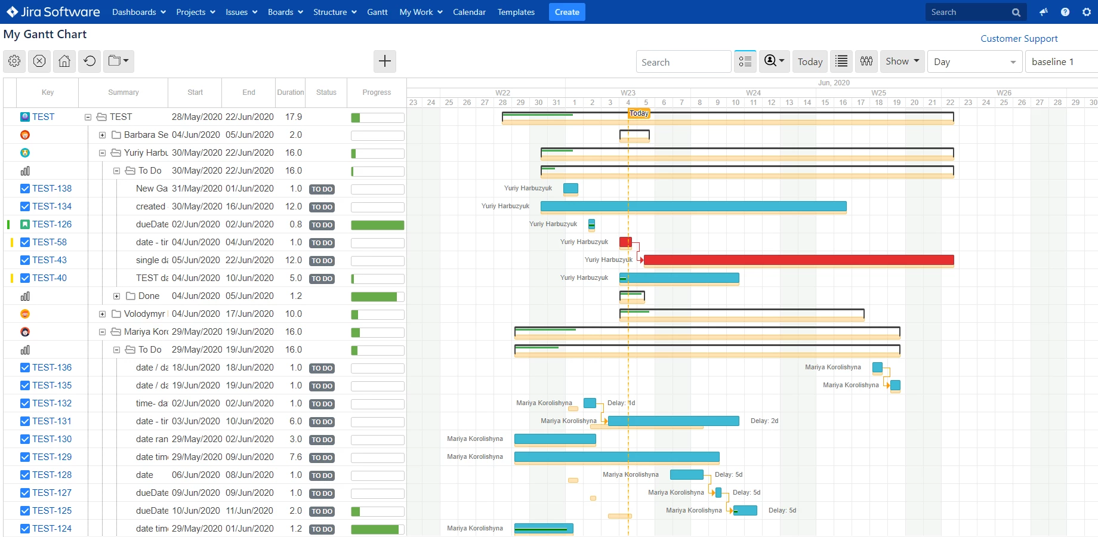Click TEST-138 task type checkbox icon
1098x537 pixels.
tap(25, 189)
